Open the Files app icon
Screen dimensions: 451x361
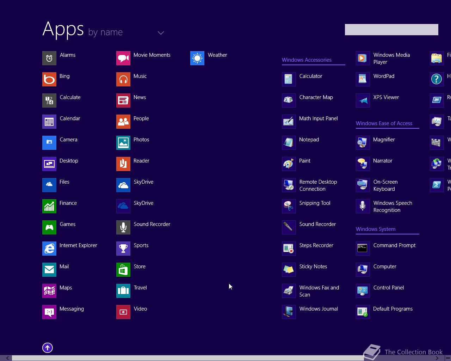[49, 185]
